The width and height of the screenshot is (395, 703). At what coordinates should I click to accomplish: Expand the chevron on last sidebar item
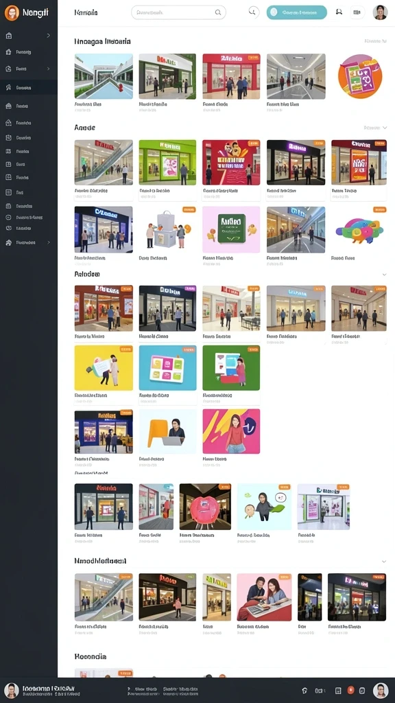tap(49, 242)
